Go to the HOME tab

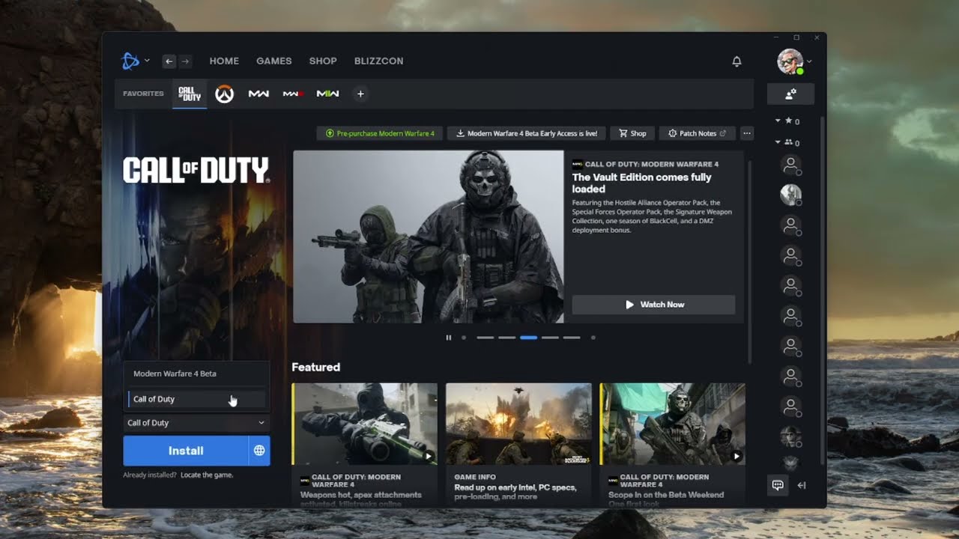(224, 61)
